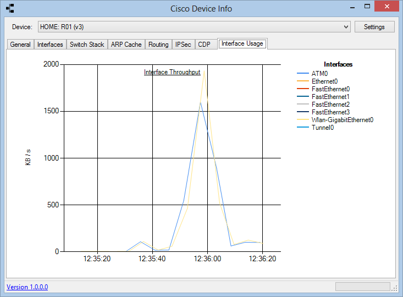Click the Interface Throughput chart title

pos(172,72)
